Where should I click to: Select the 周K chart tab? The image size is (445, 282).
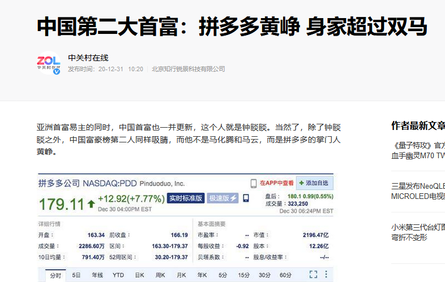click(160, 275)
